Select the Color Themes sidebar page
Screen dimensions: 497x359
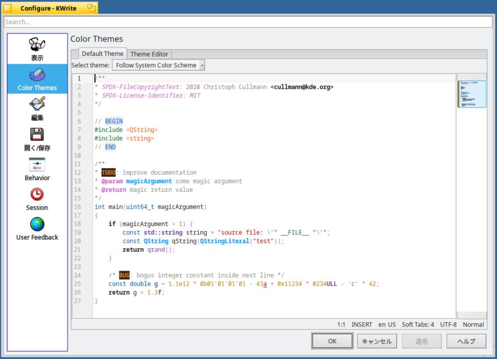click(37, 79)
